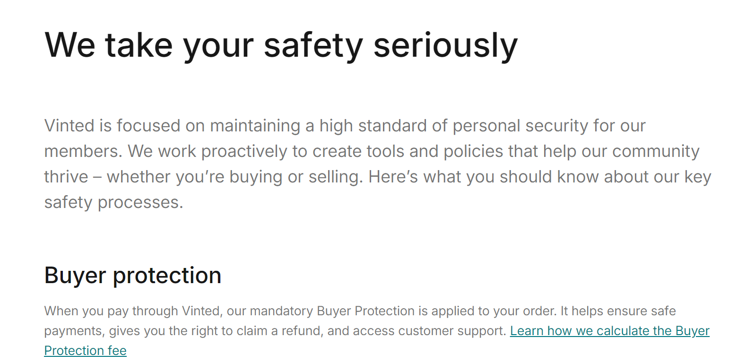Click the words 'safety processes' ending the intro

(113, 202)
